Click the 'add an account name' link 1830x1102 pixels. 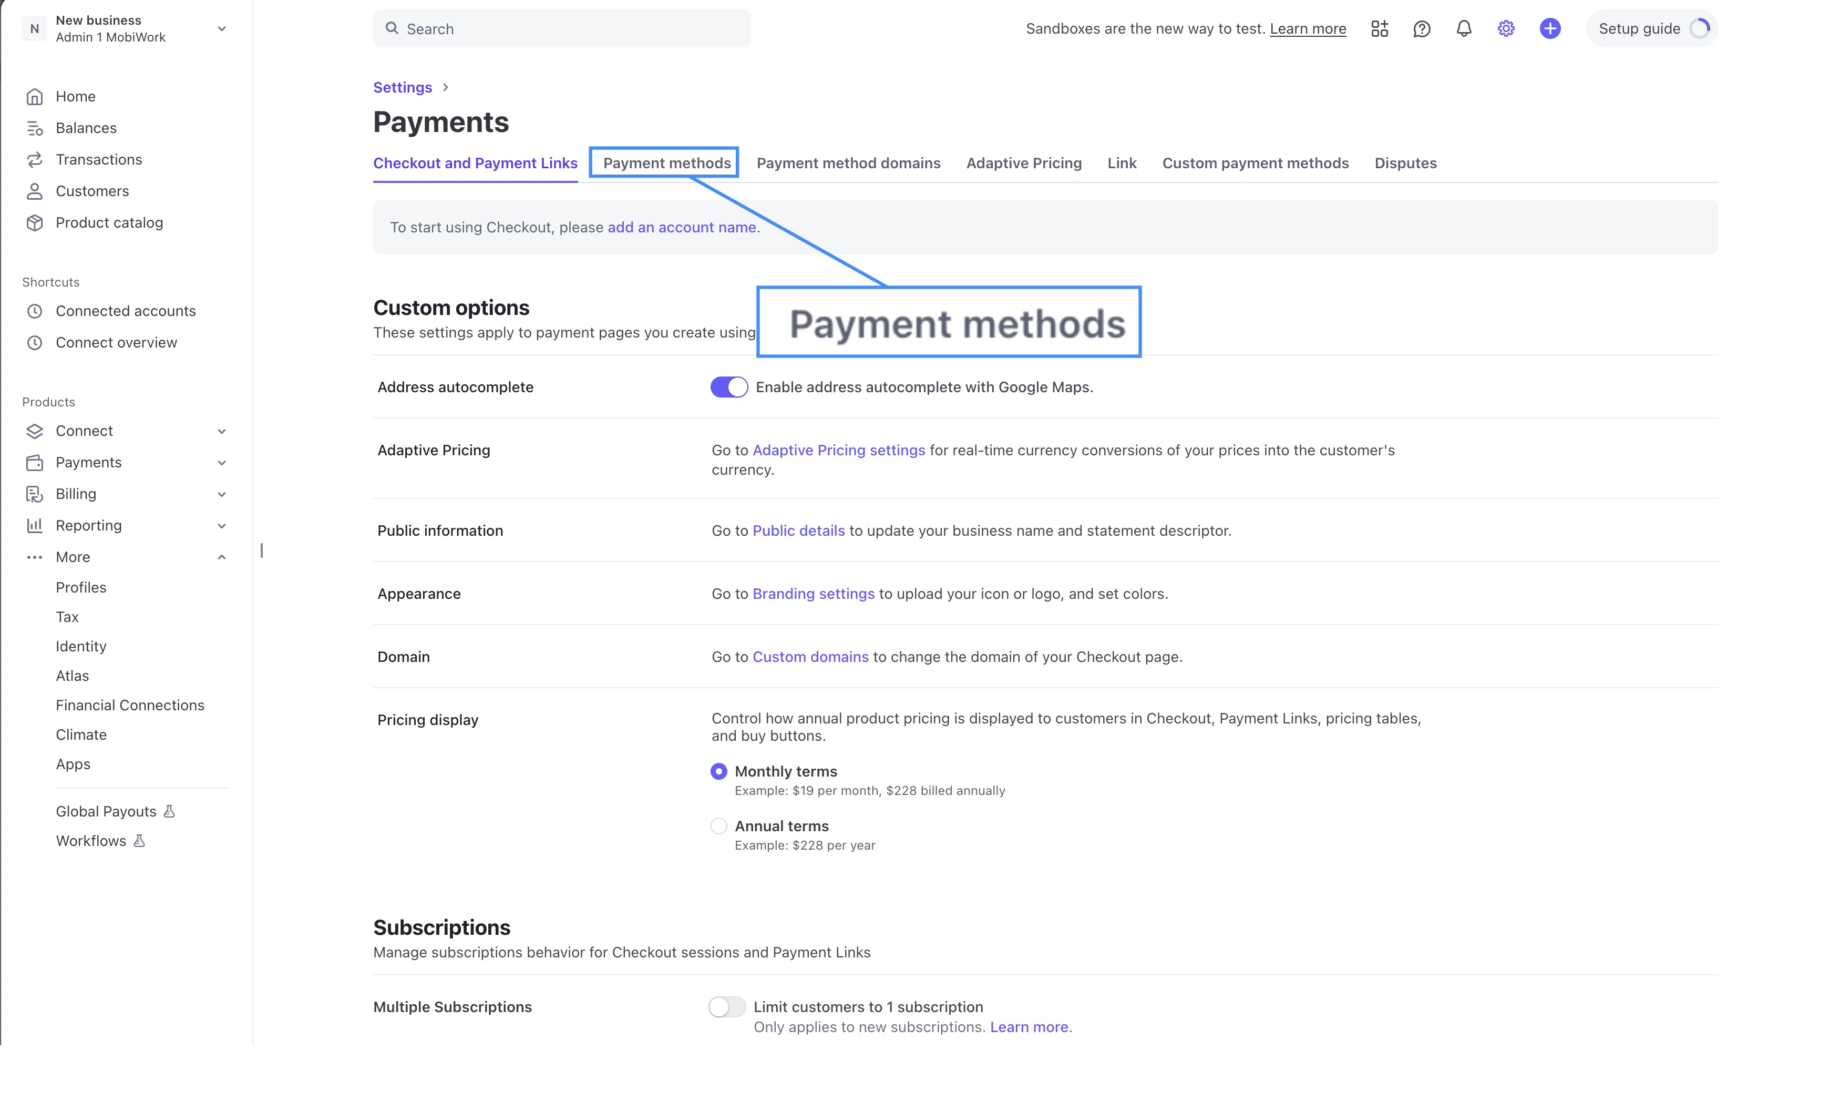(x=681, y=227)
